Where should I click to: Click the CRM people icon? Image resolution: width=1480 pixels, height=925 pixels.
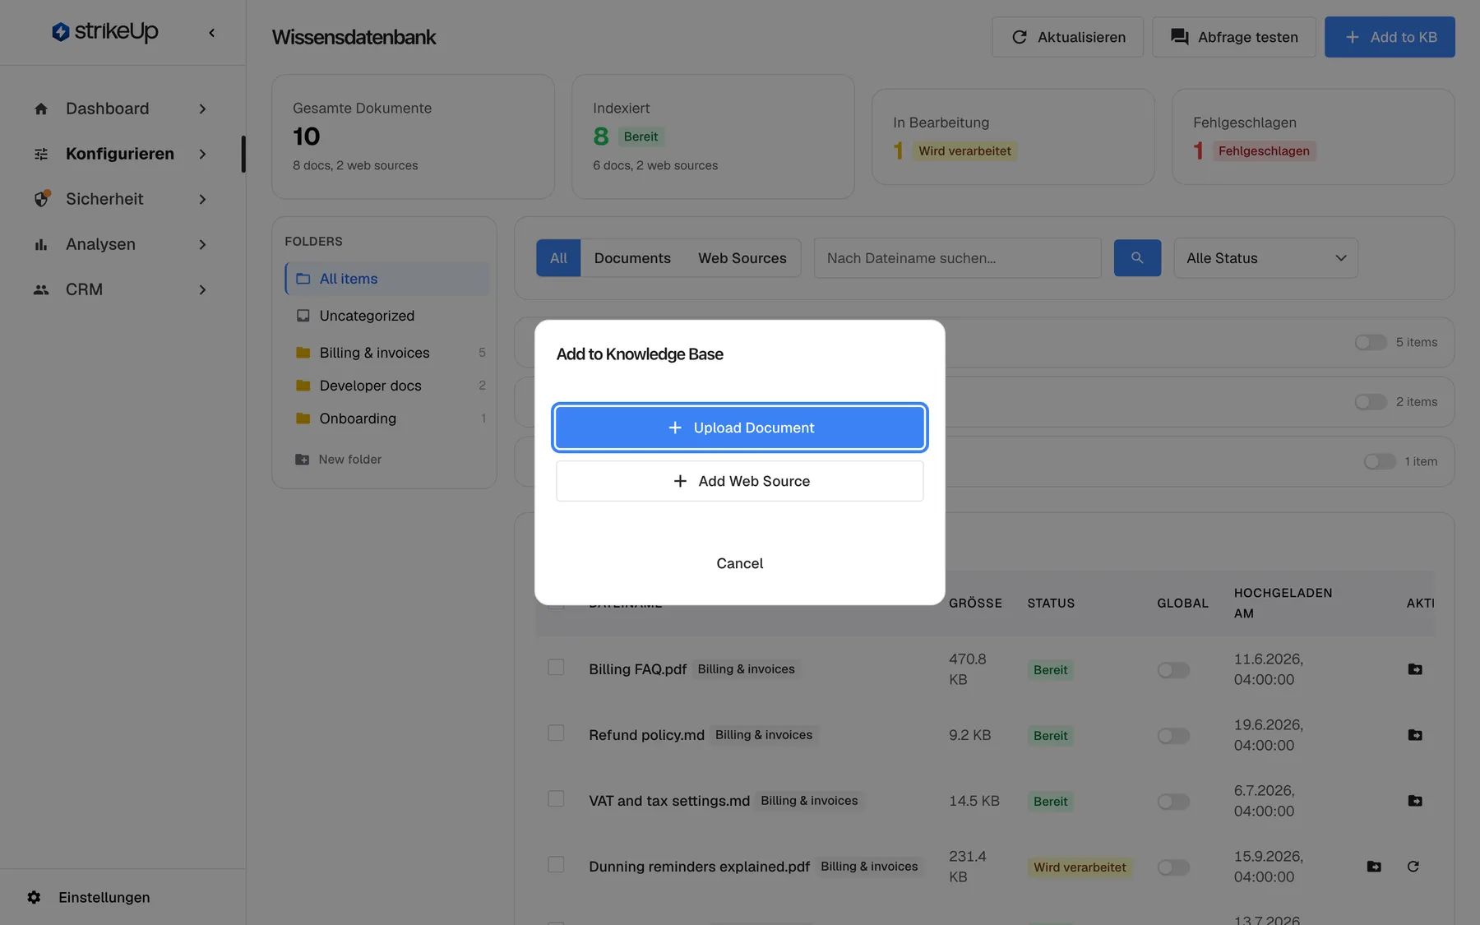[41, 289]
